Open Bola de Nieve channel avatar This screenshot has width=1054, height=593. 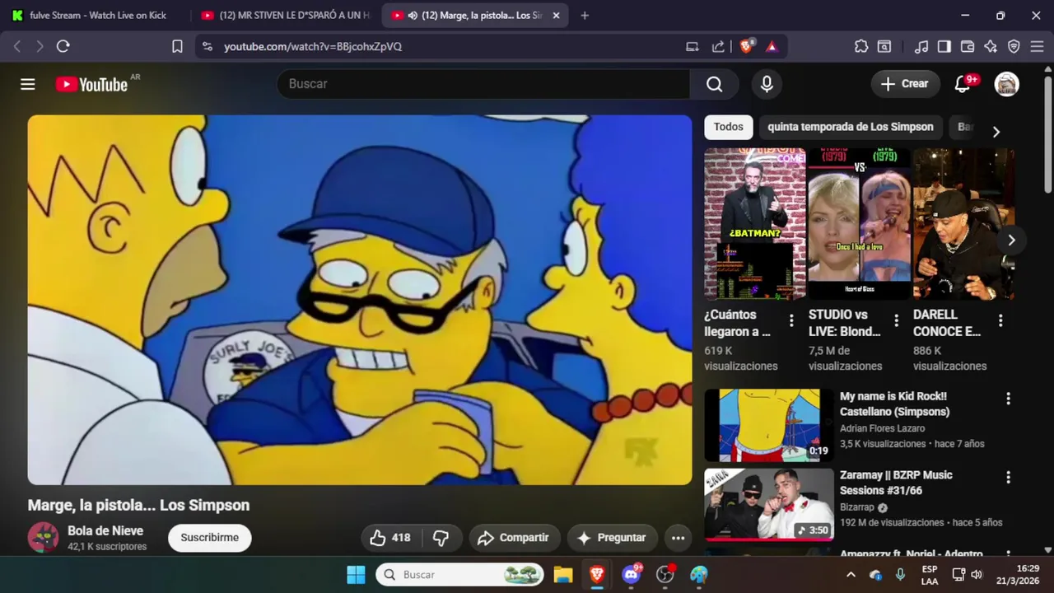click(43, 538)
